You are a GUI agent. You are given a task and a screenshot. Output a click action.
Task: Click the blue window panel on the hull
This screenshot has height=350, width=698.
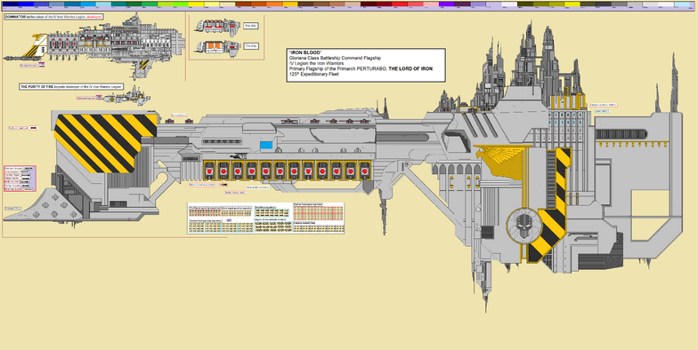coord(266,145)
